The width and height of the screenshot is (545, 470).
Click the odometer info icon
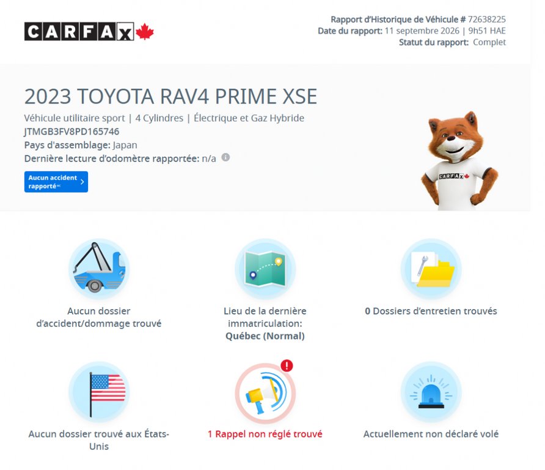pos(225,157)
